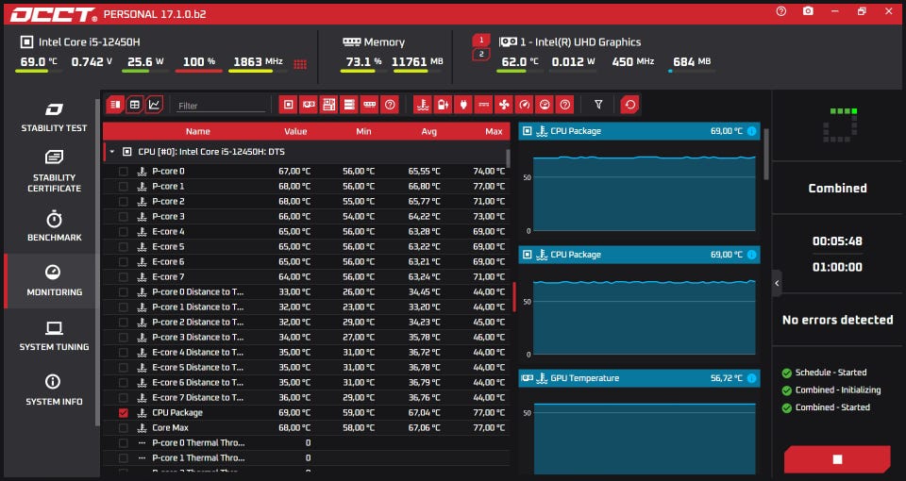Viewport: 906px width, 481px height.
Task: Stop the running test with red stop button
Action: click(x=837, y=459)
